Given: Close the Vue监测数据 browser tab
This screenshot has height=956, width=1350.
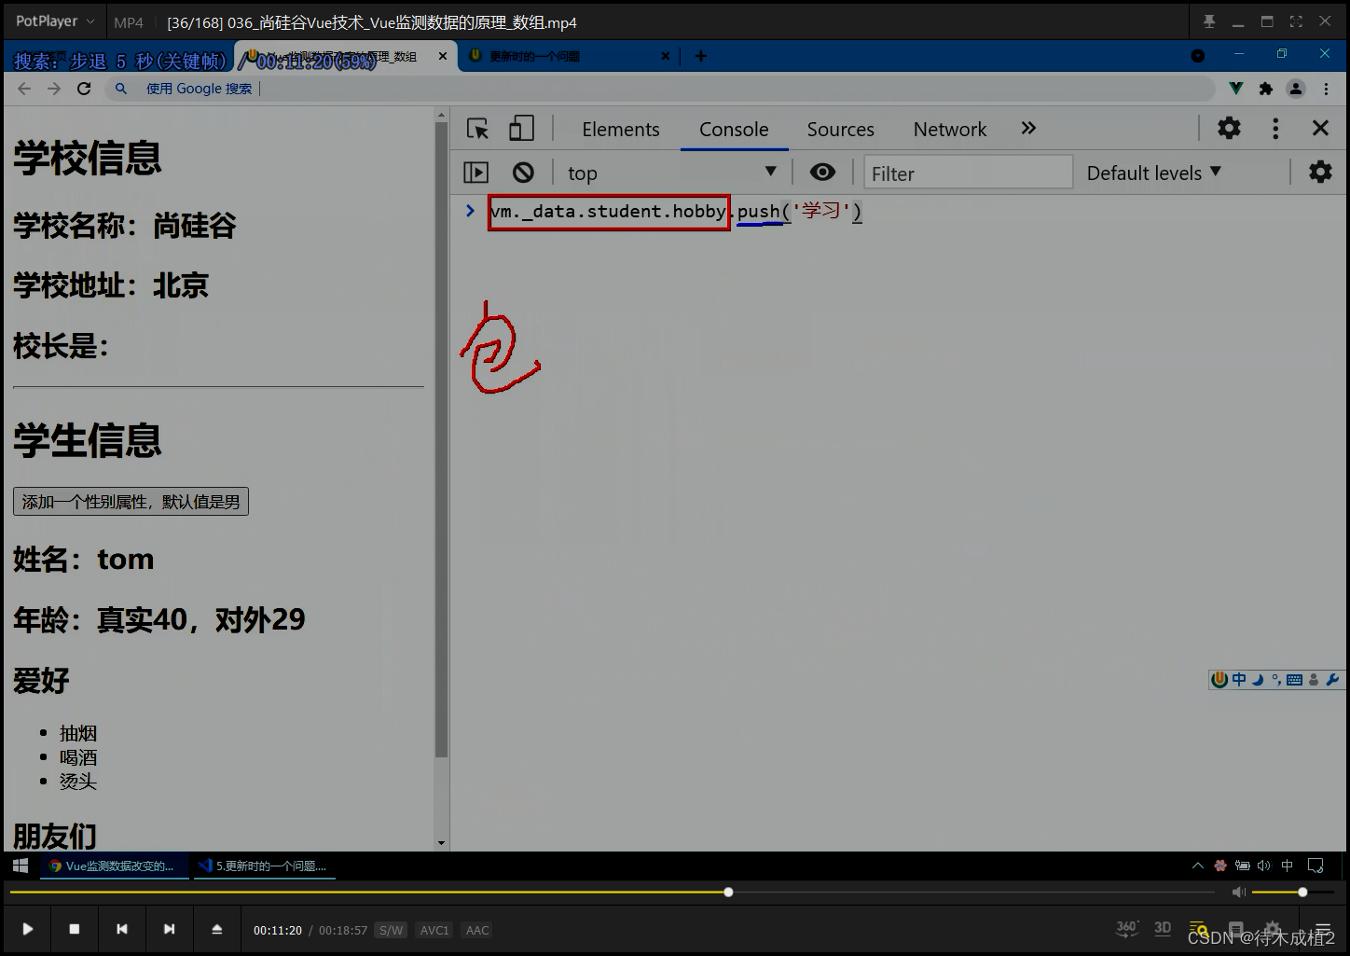Looking at the screenshot, I should pos(443,56).
